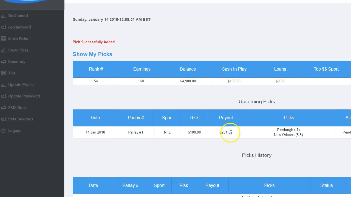
Task: Click Risk header in Picks History
Action: [184, 186]
